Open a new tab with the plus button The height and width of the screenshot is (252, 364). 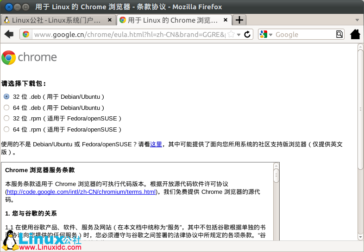click(x=239, y=20)
